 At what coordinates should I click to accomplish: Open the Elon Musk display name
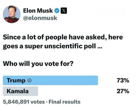tap(38, 11)
